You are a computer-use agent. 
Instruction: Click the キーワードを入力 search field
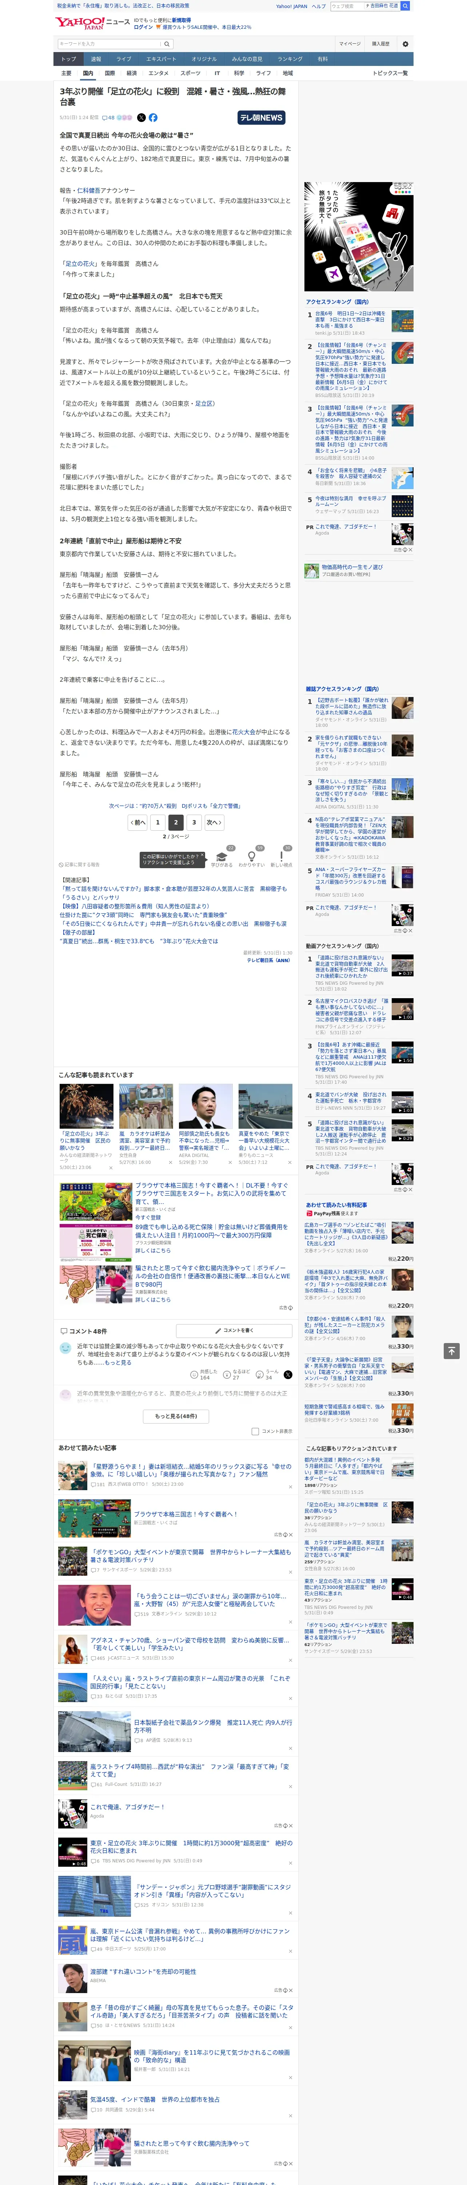click(109, 44)
